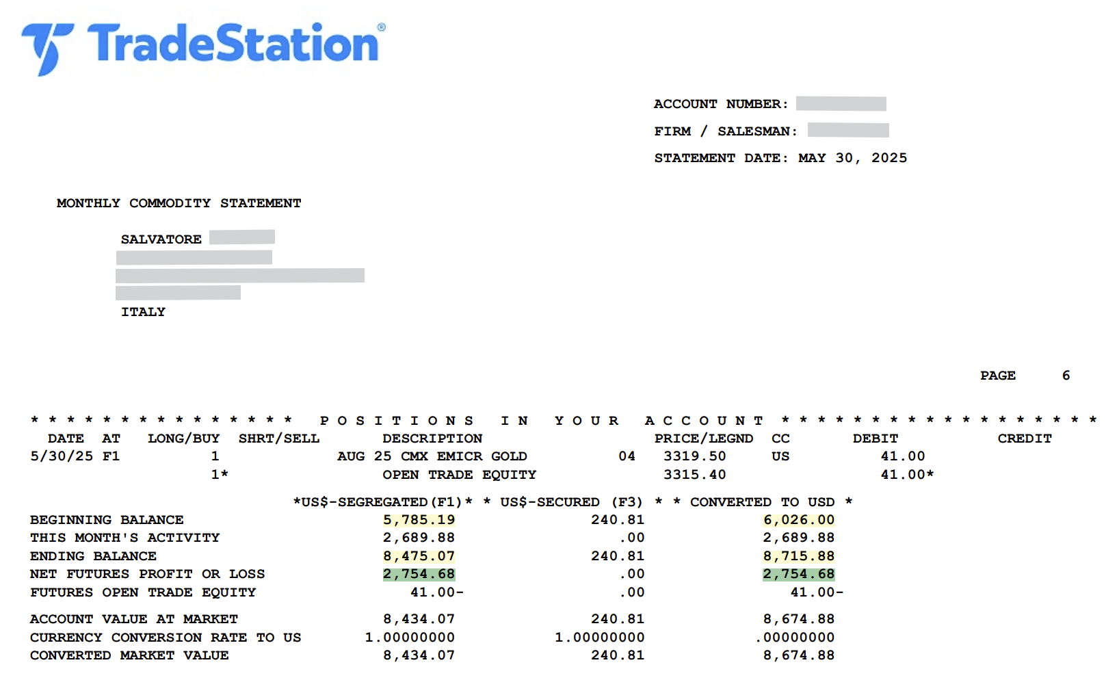Click the redacted account number box

841,104
